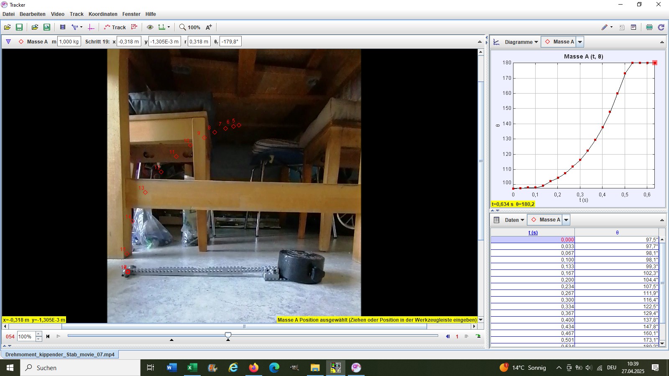Click the clip settings filmstrip icon
This screenshot has height=376, width=669.
(x=63, y=27)
